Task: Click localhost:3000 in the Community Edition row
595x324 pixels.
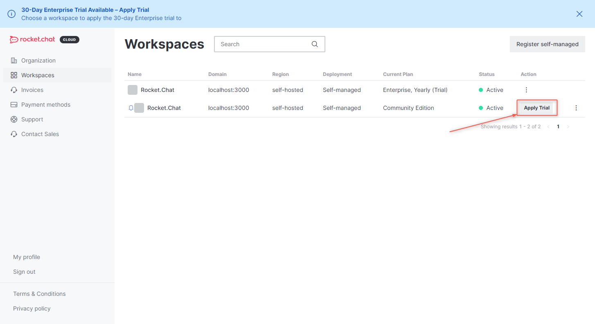Action: click(x=229, y=108)
